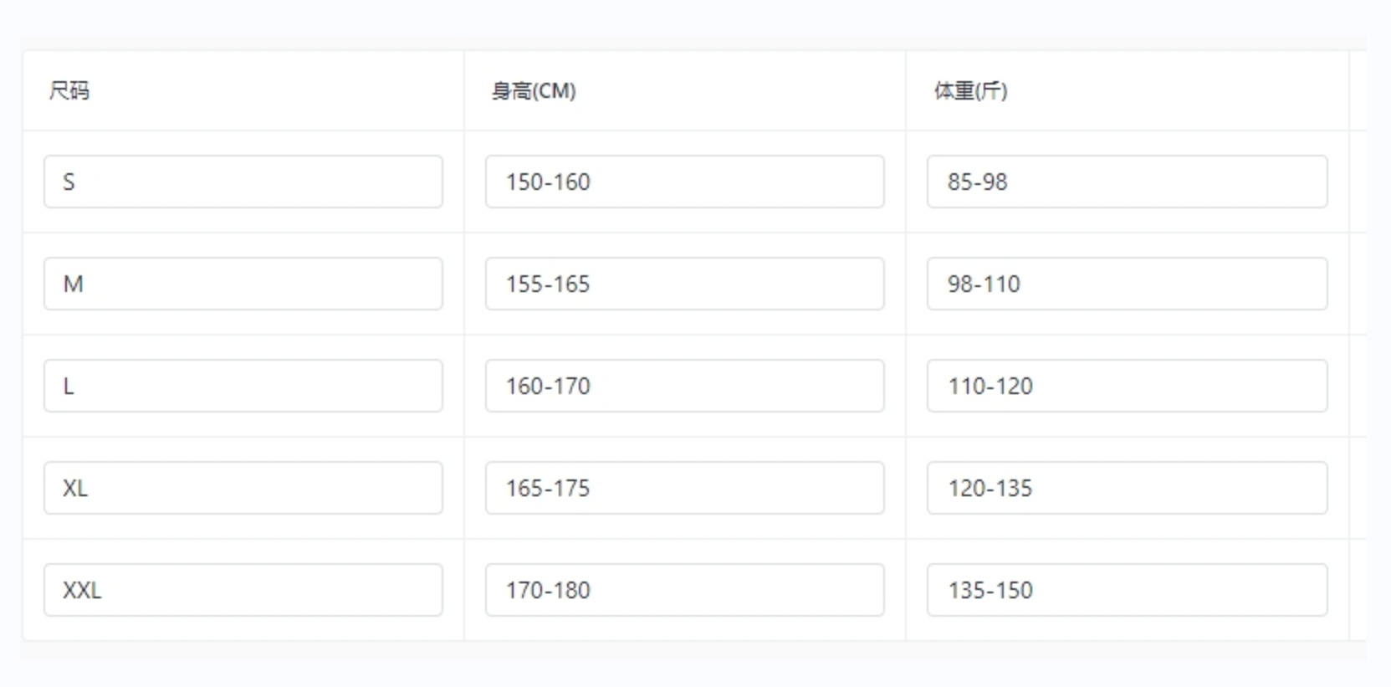Click the height field showing 150-160
This screenshot has height=687, width=1391.
(684, 182)
